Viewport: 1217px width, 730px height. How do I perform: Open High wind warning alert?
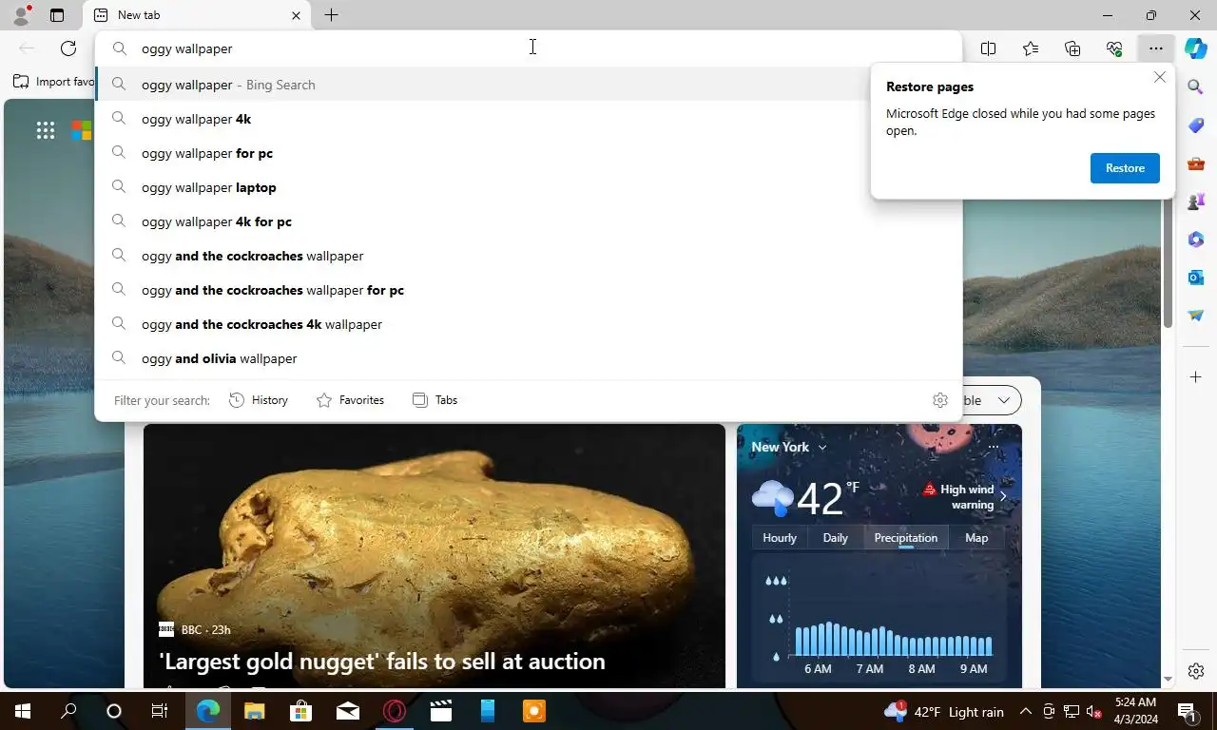[x=964, y=497]
